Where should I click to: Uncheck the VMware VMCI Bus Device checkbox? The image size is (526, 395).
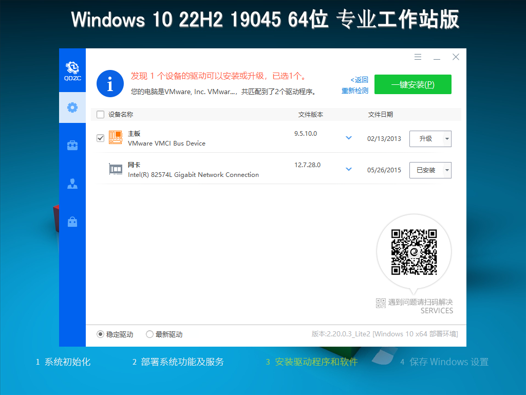click(x=100, y=137)
